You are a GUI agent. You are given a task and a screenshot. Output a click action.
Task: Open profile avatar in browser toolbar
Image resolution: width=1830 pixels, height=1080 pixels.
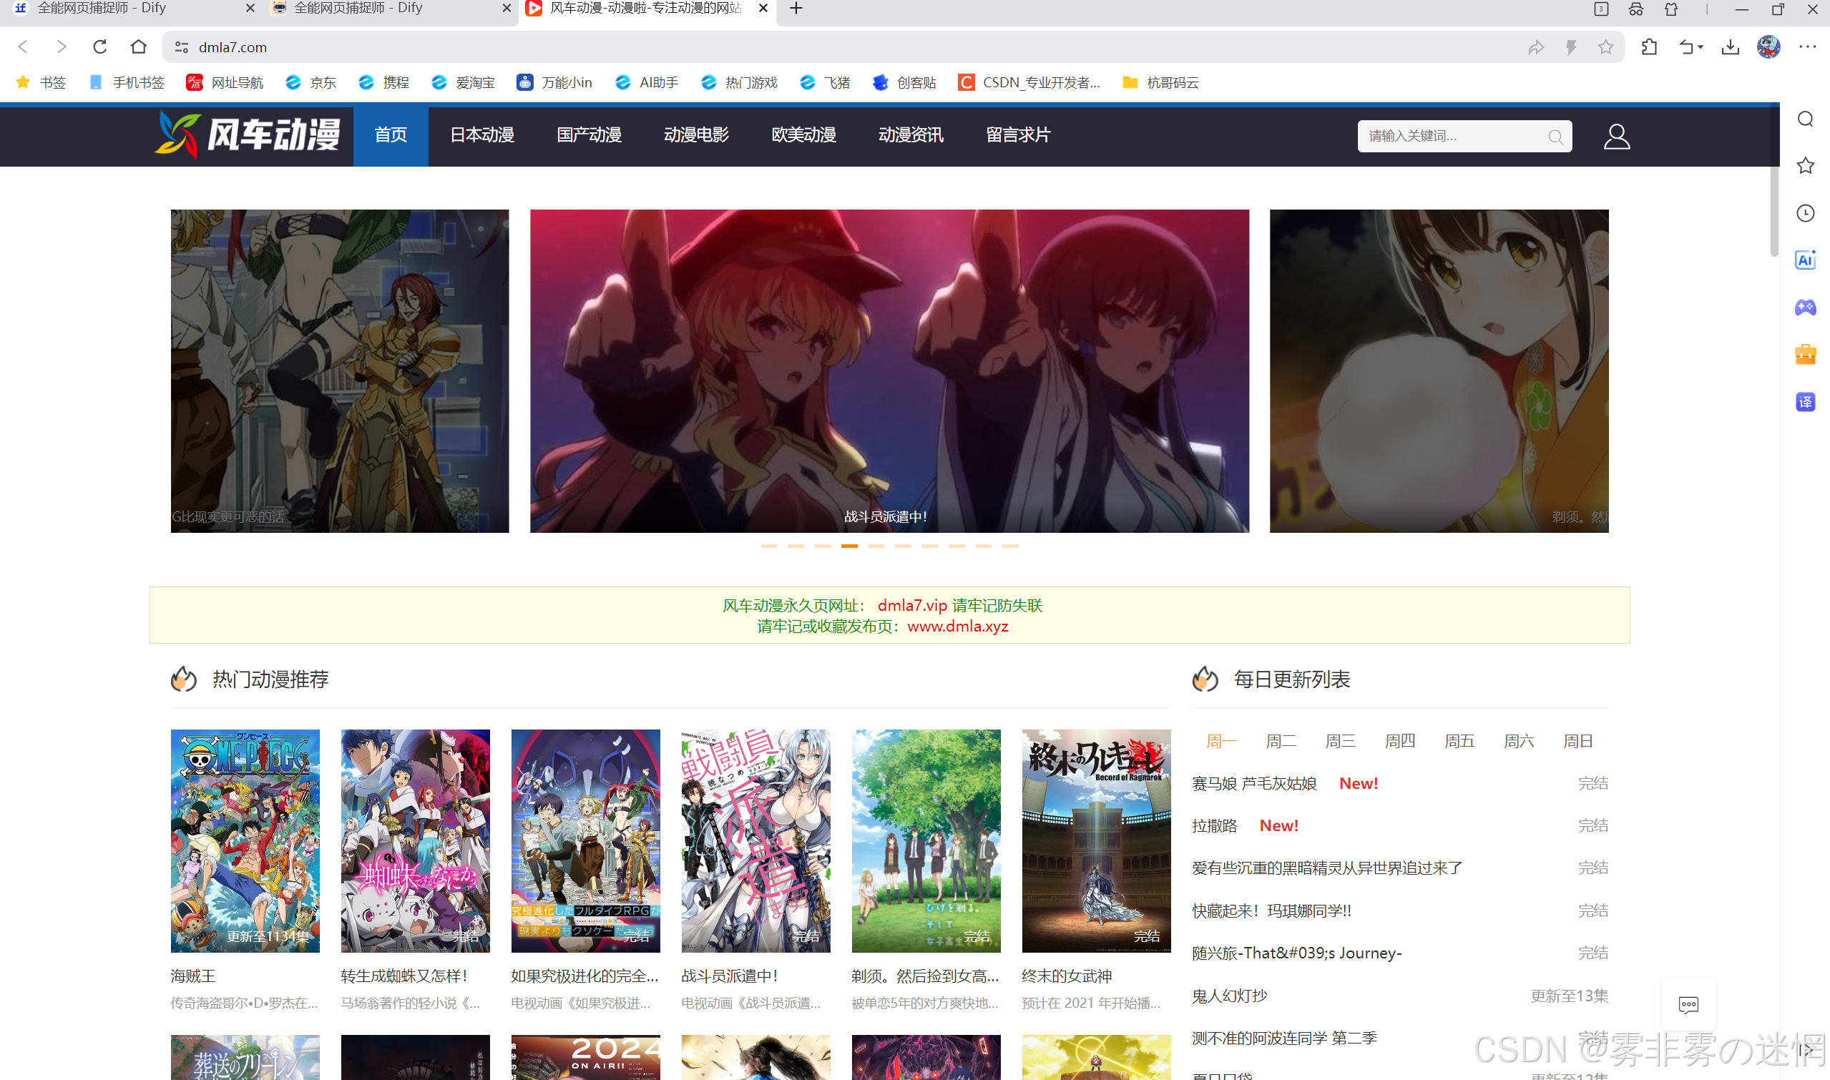[x=1769, y=47]
